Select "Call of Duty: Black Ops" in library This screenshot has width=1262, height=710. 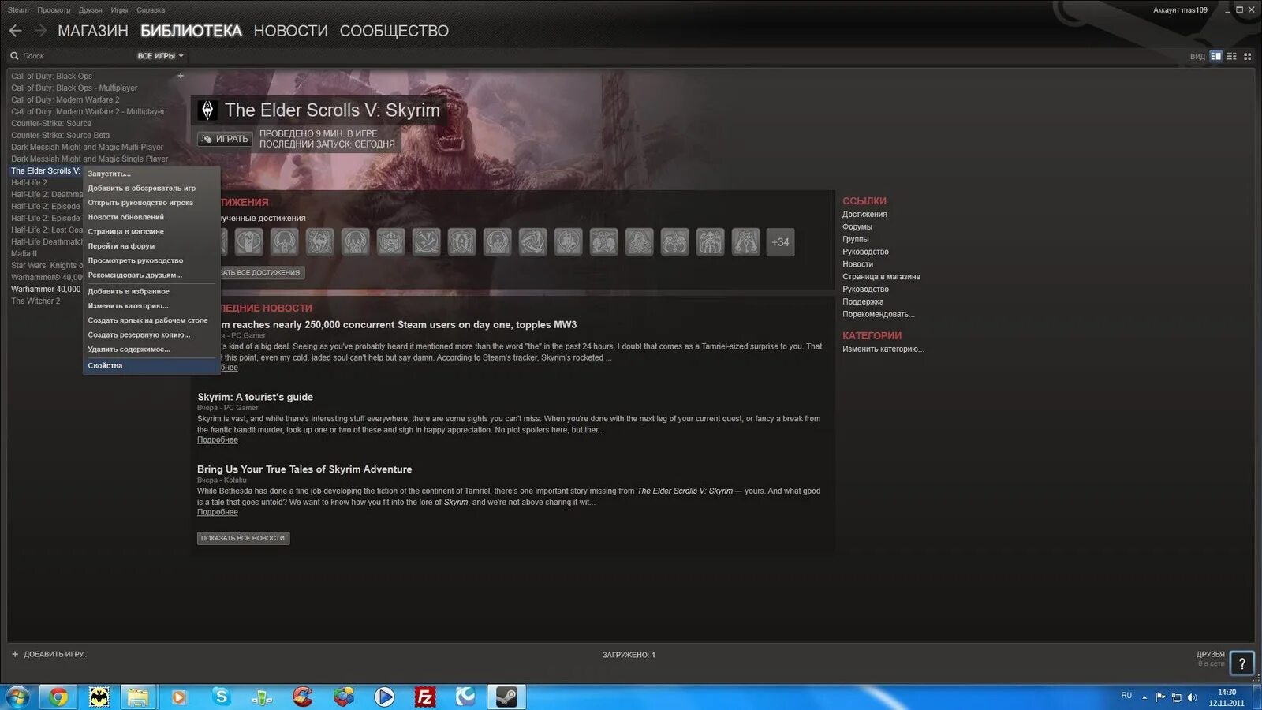[51, 77]
